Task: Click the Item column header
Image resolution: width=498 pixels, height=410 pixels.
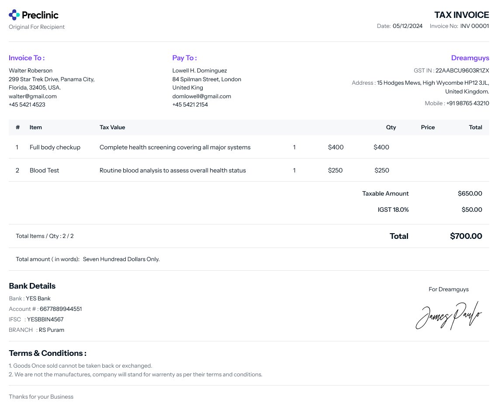Action: pyautogui.click(x=36, y=127)
